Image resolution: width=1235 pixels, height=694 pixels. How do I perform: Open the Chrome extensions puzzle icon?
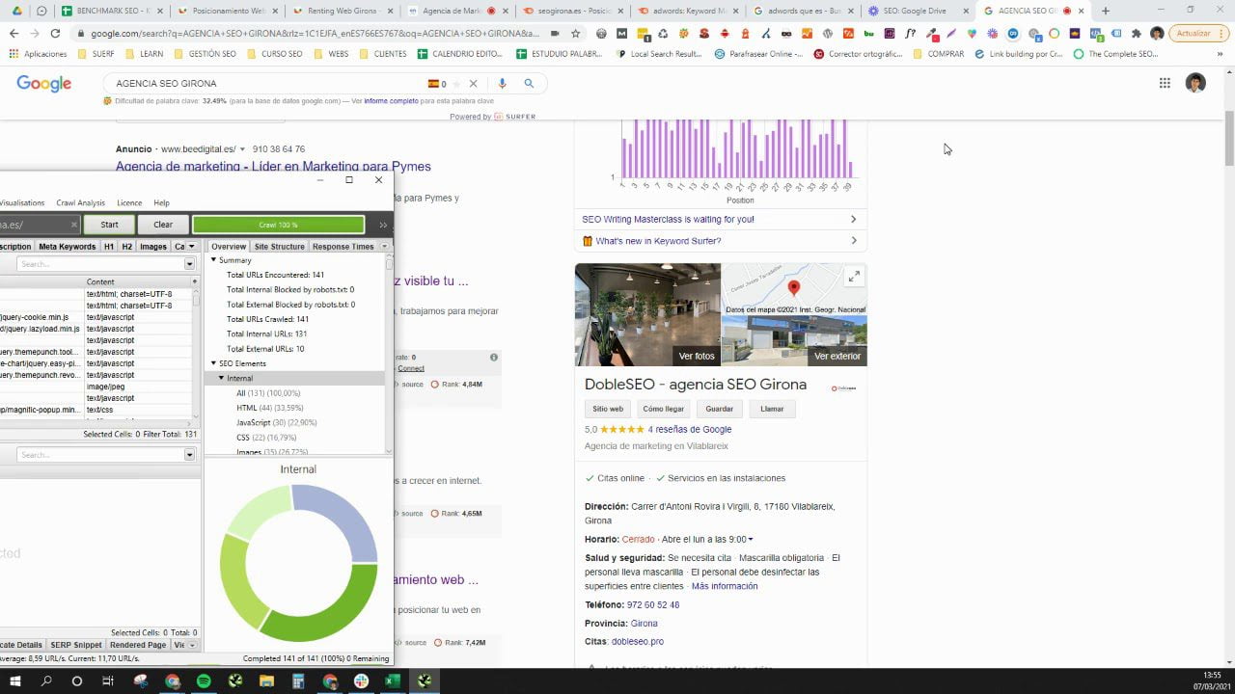pos(1137,33)
